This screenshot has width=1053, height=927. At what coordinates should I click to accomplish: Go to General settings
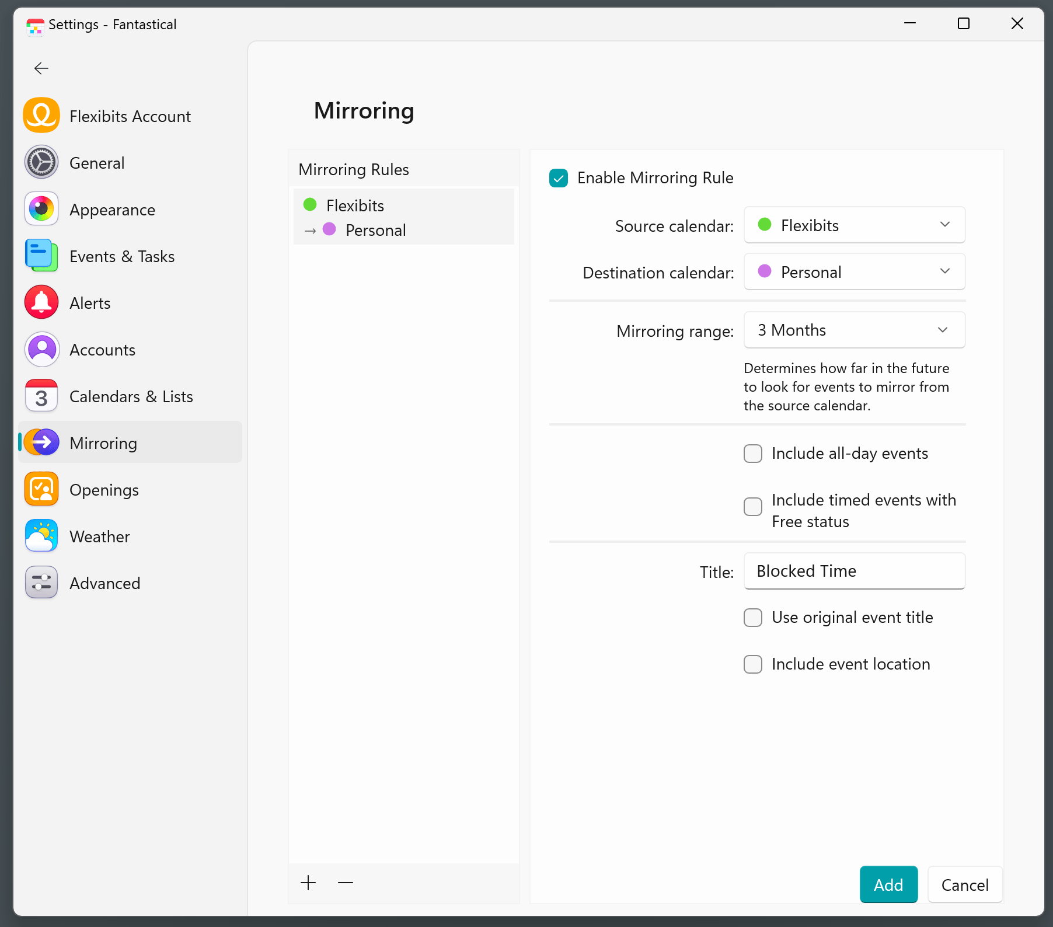coord(130,162)
